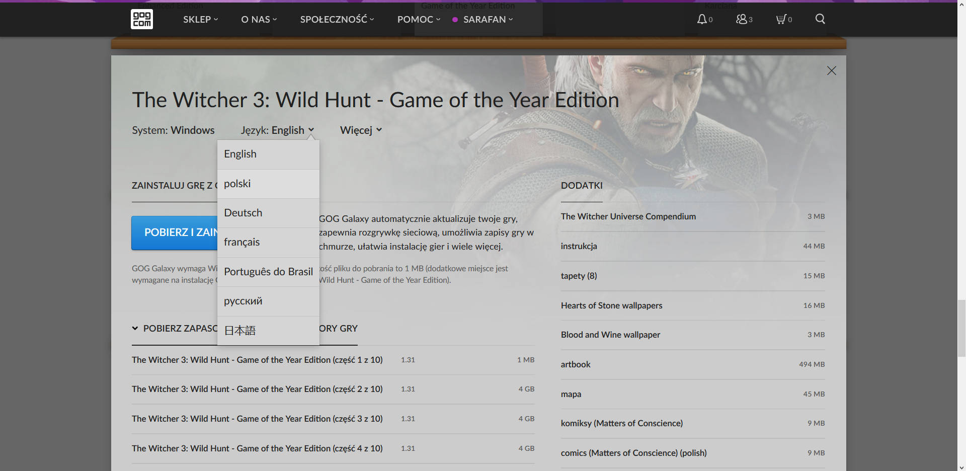Download The Witcher Universe Compendium
Screen dimensions: 966x471
pyautogui.click(x=693, y=216)
